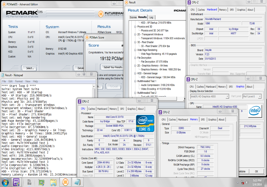Open Notepad's Format menu

19,81
